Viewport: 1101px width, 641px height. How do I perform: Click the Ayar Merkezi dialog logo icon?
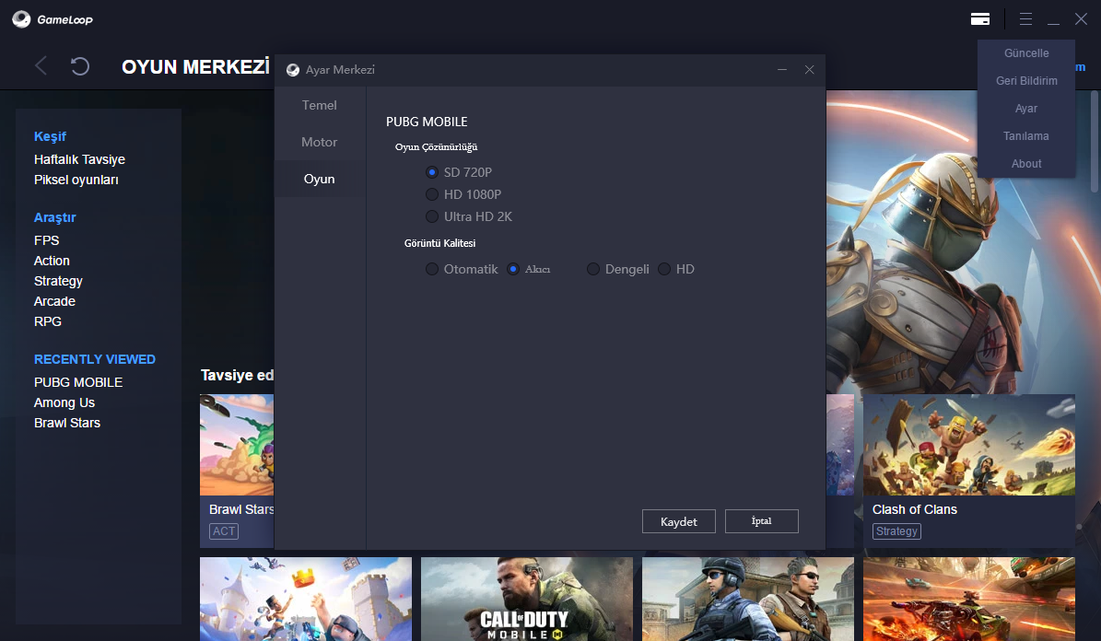point(293,69)
